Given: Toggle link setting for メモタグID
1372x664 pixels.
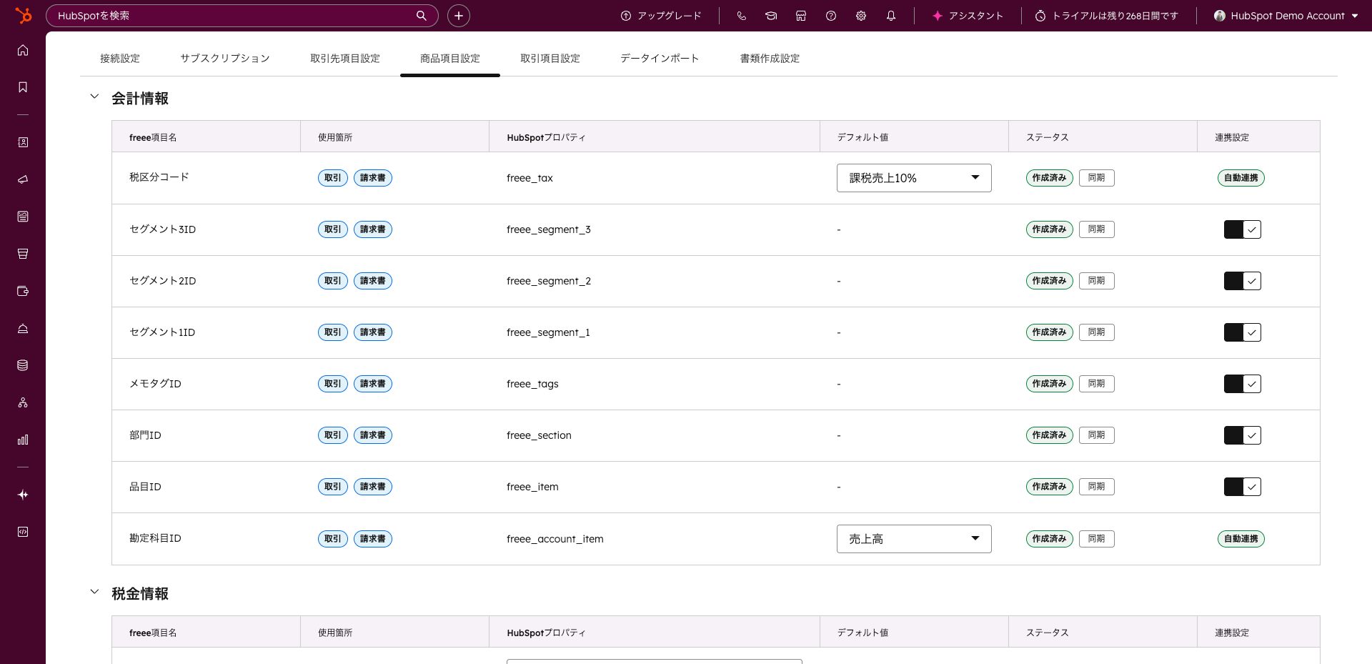Looking at the screenshot, I should tap(1243, 384).
